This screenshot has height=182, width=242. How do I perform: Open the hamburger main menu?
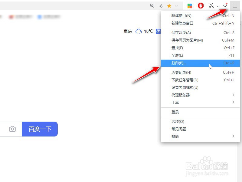click(x=235, y=5)
